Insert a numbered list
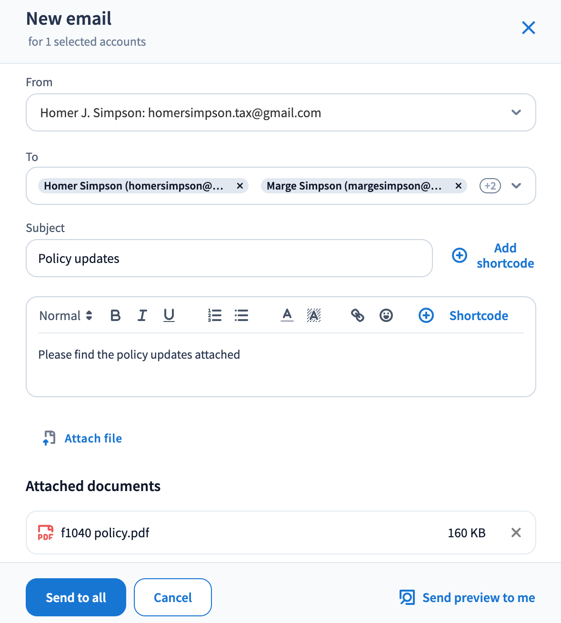Screen dimensions: 561x623 [215, 315]
